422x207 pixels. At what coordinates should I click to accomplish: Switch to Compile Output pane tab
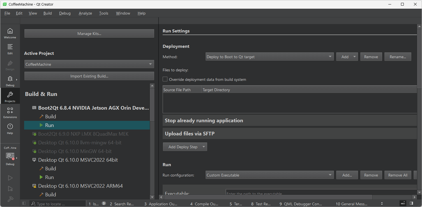[x=204, y=204]
